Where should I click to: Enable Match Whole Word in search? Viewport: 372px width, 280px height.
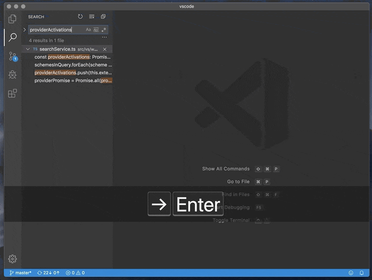point(96,29)
